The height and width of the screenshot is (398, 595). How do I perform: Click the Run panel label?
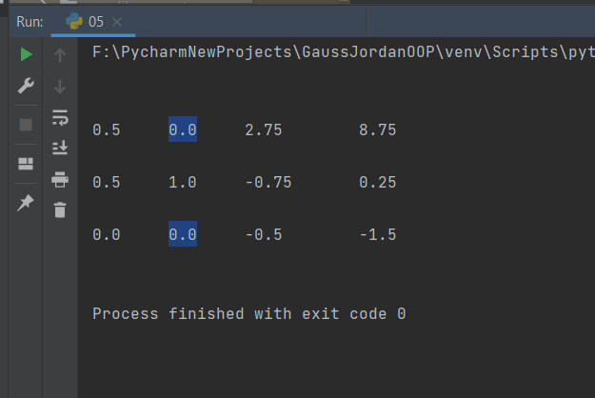click(30, 22)
